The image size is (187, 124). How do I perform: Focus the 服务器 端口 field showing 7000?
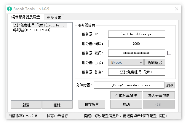point(136,44)
